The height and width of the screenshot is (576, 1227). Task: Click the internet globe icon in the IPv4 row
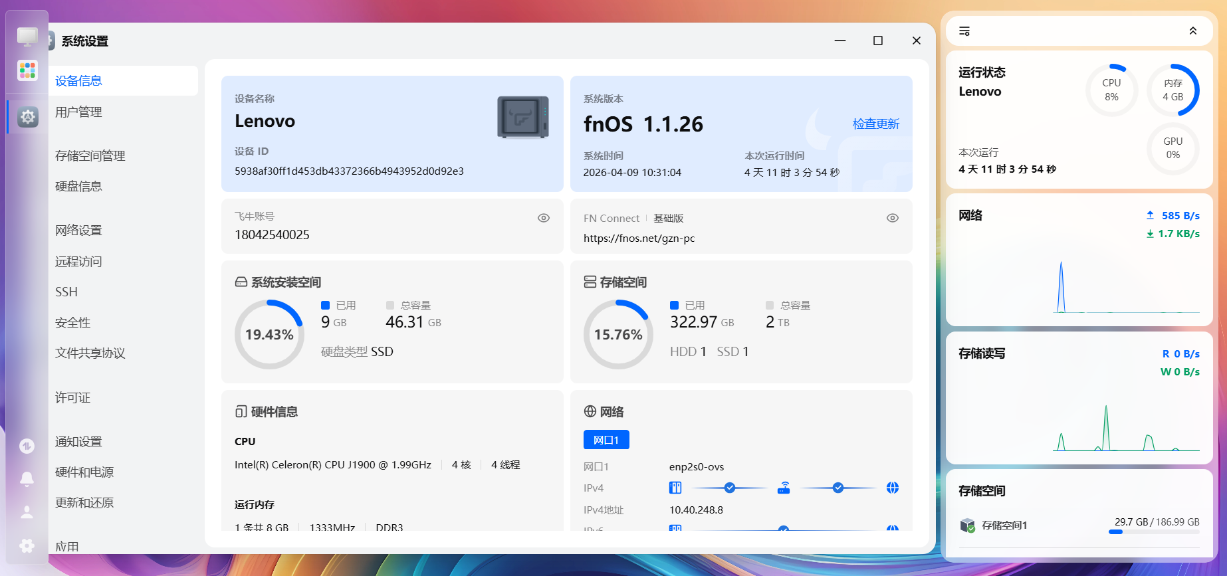click(893, 488)
